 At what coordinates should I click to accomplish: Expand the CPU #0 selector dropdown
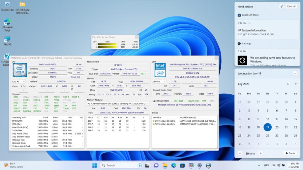point(19,81)
